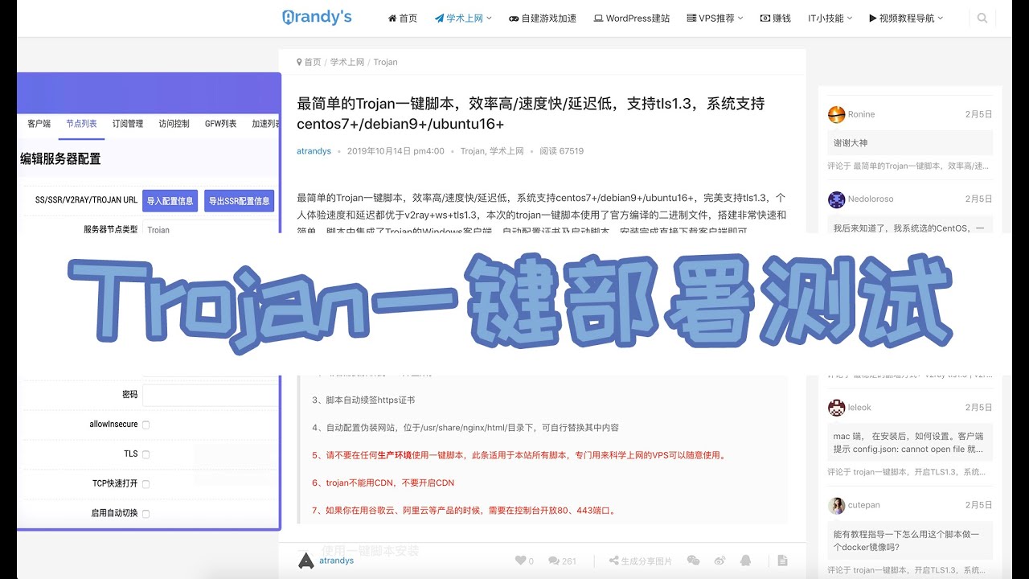The height and width of the screenshot is (579, 1029).
Task: Click the arandy's site logo
Action: point(317,17)
